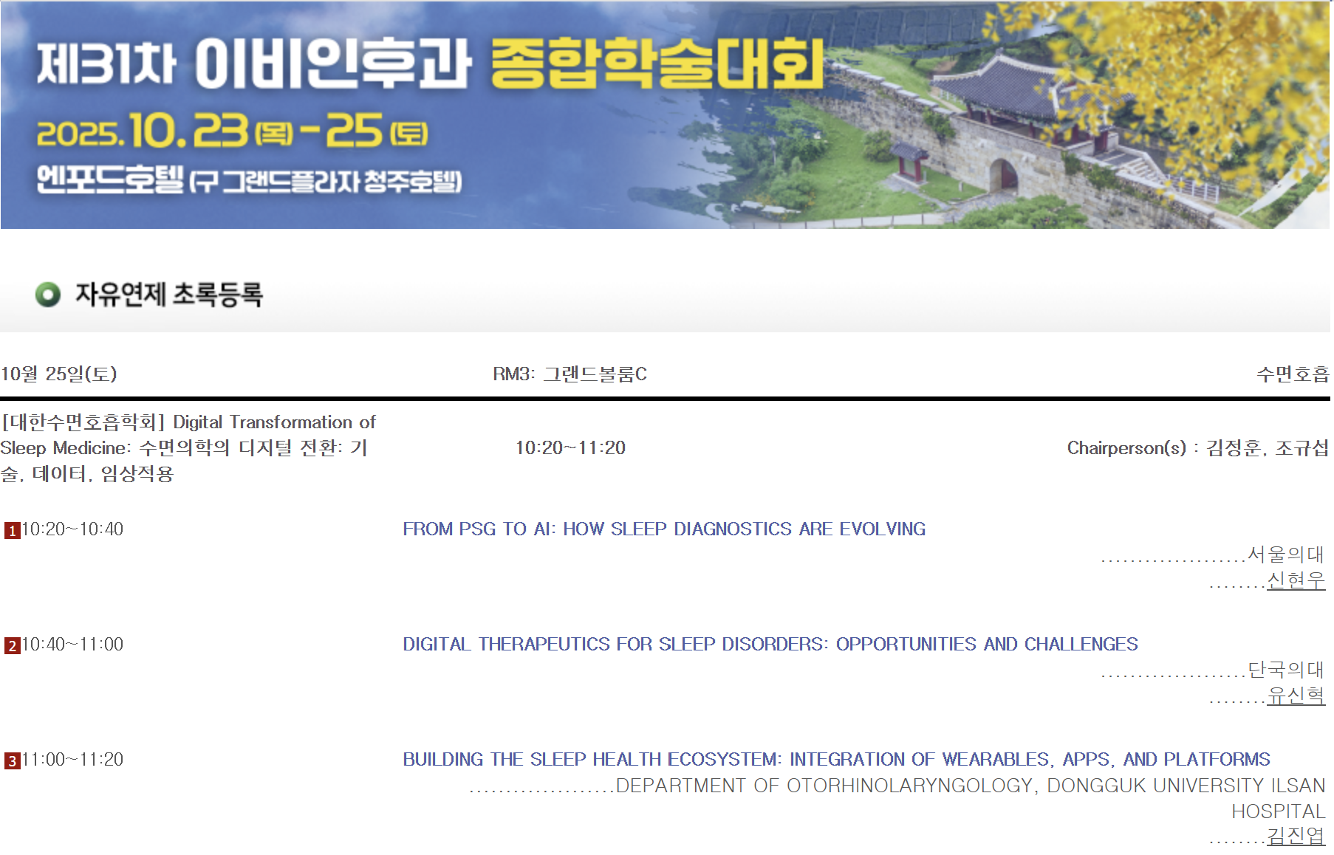Image resolution: width=1334 pixels, height=855 pixels.
Task: Open the Digital Therapeutics for Sleep Disorders link
Action: pyautogui.click(x=770, y=645)
